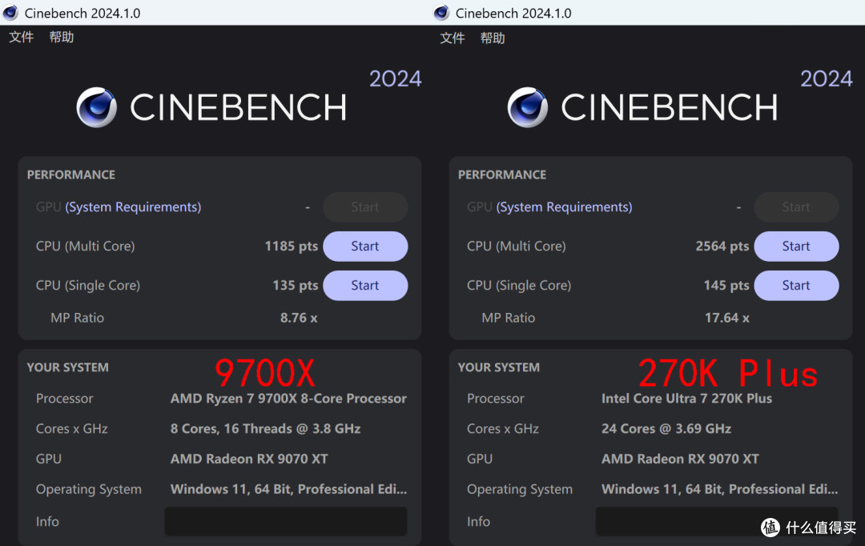Click the Info input field in left window
This screenshot has height=546, width=865.
coord(286,521)
